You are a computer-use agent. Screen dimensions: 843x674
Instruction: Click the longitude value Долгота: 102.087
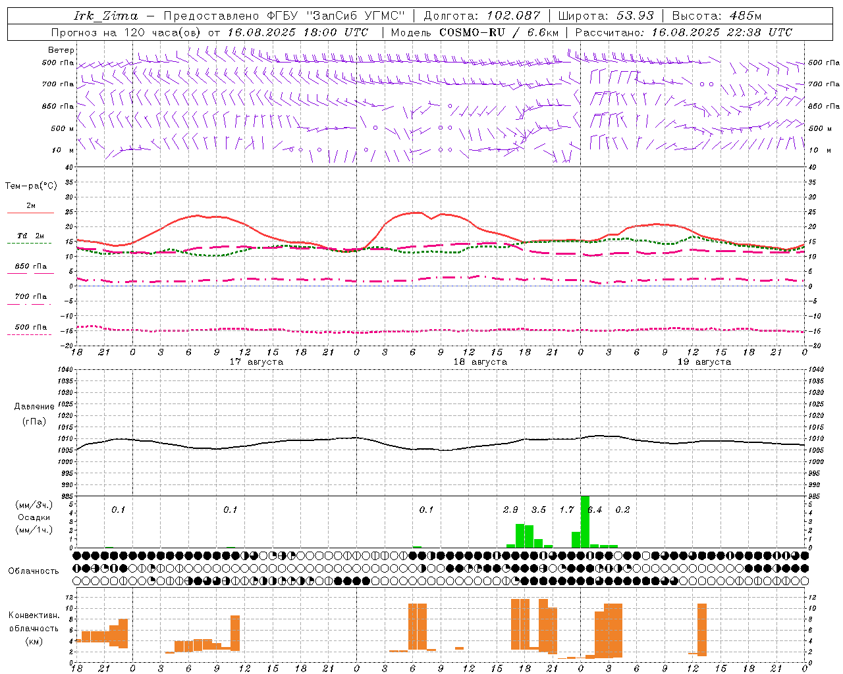pyautogui.click(x=481, y=16)
